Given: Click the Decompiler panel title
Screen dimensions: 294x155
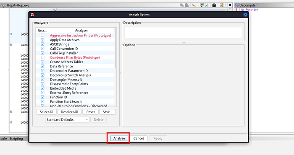Looking at the screenshot, I should coord(248,5).
